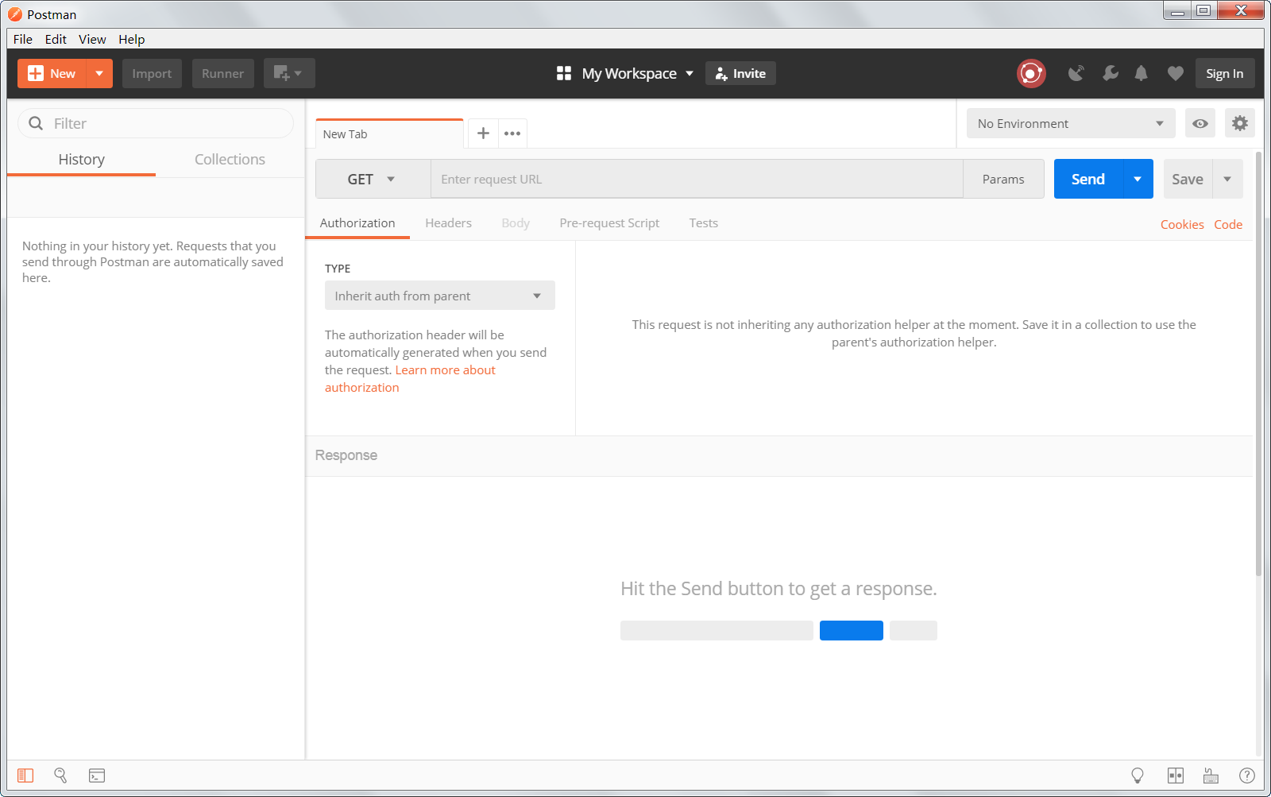Viewport: 1271px width, 797px height.
Task: Follow Learn more about authorization link
Action: [x=410, y=379]
